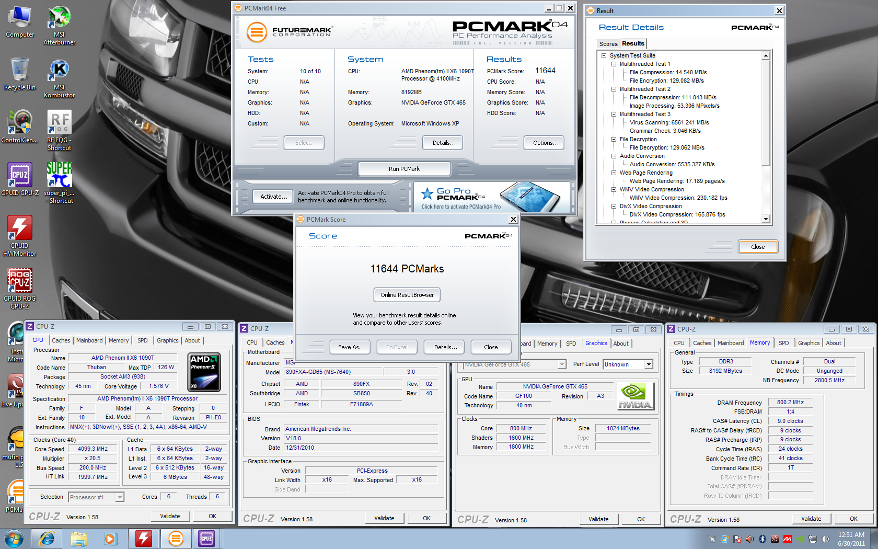The height and width of the screenshot is (549, 878).
Task: Click the scroll down arrow in results tree
Action: (x=766, y=220)
